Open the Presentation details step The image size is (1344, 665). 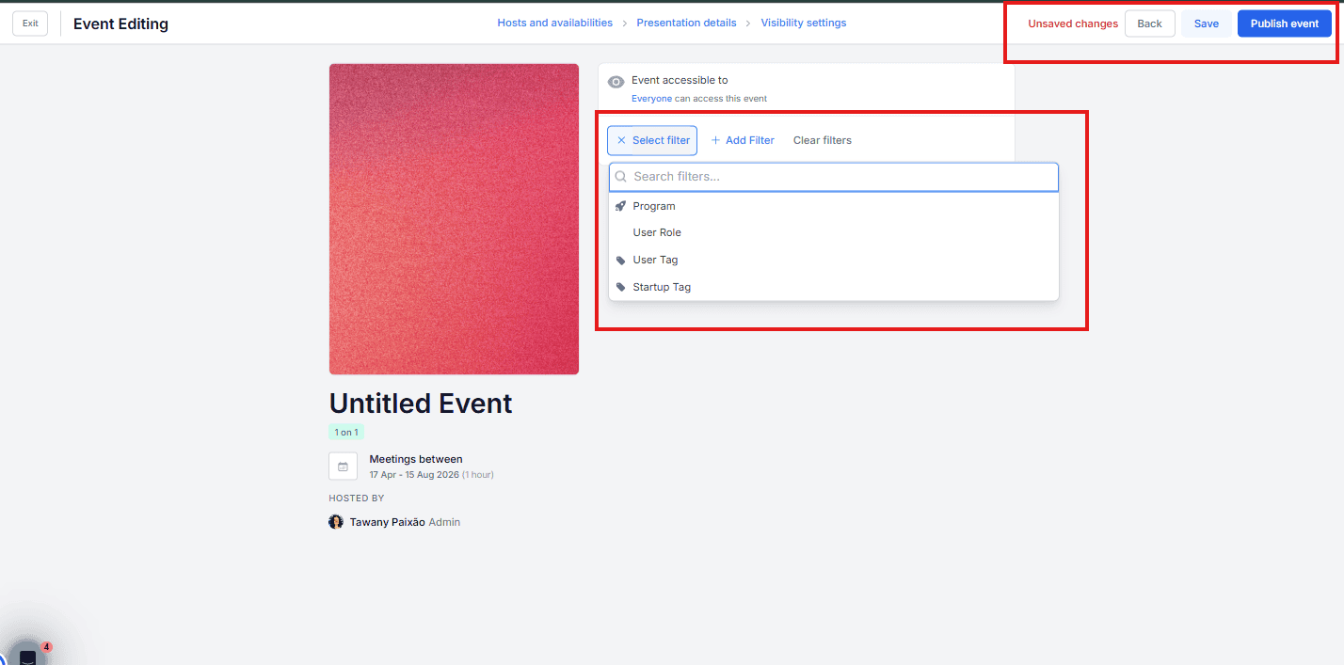tap(686, 23)
